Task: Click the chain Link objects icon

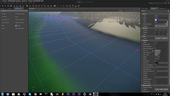Action: (39, 6)
